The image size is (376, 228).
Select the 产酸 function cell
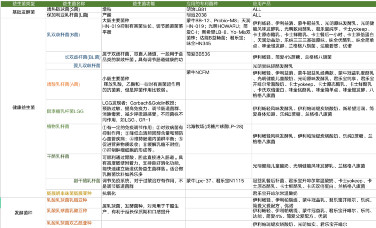143,15
